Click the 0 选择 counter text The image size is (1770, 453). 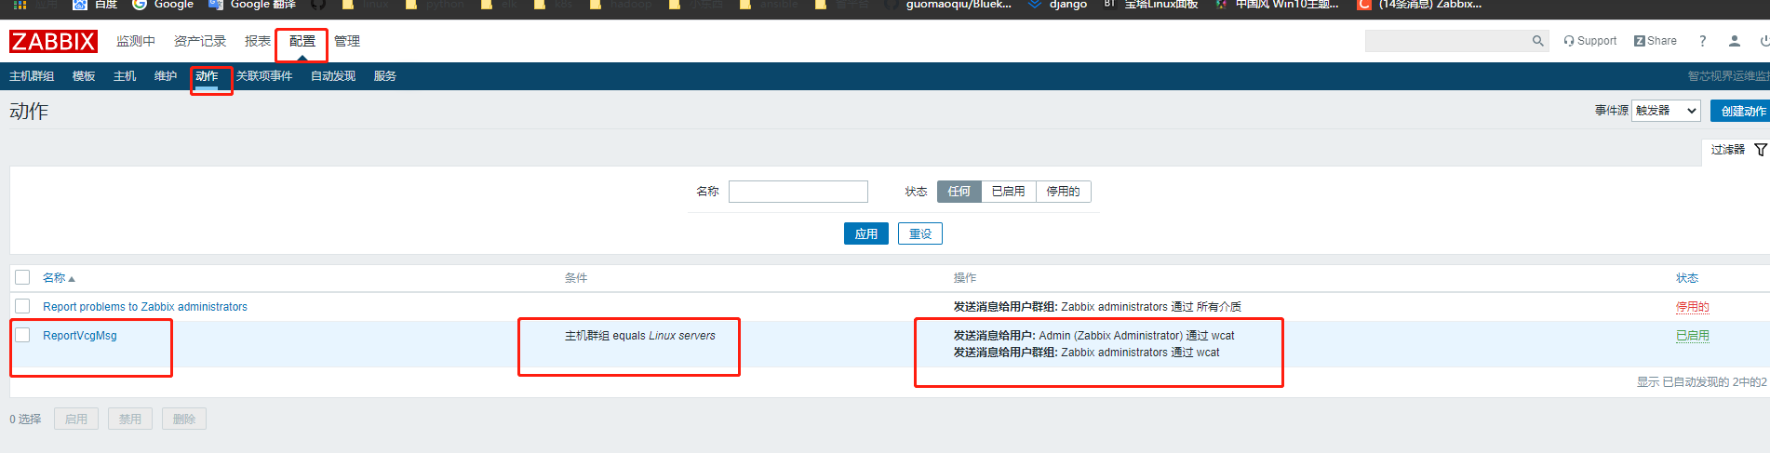pyautogui.click(x=25, y=420)
